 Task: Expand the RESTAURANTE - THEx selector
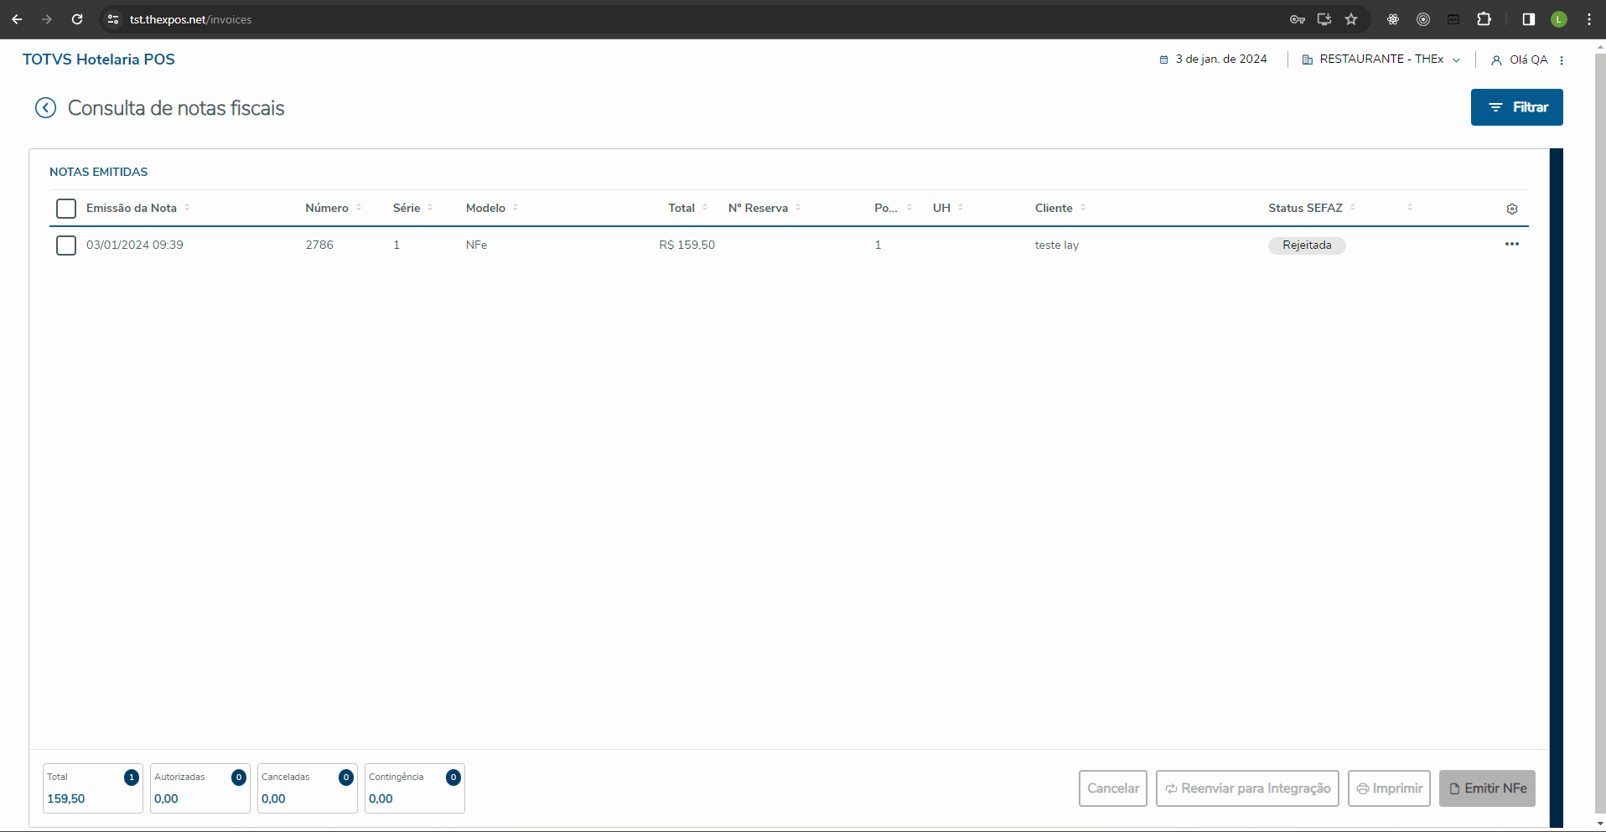tap(1381, 59)
